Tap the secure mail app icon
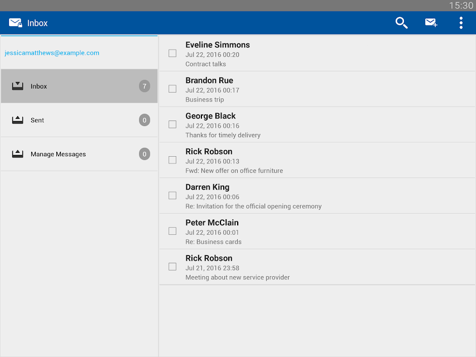This screenshot has height=357, width=476. coord(15,23)
